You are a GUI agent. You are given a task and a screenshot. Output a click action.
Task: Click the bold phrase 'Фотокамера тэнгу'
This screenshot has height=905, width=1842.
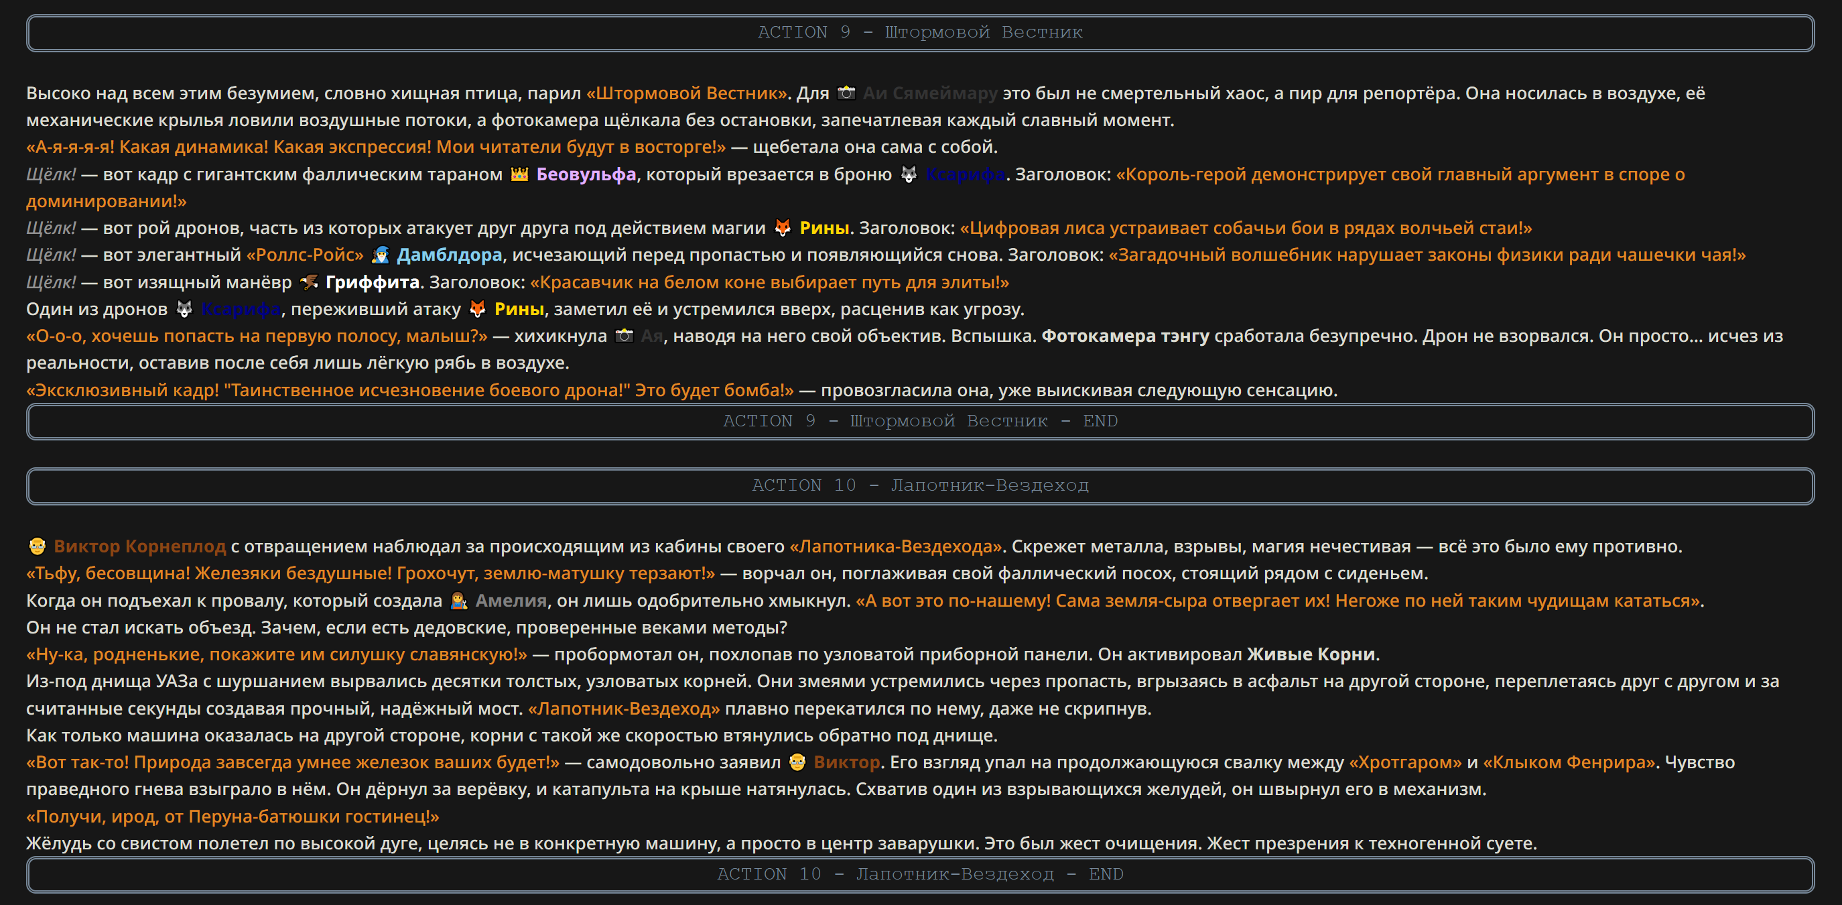(1125, 337)
